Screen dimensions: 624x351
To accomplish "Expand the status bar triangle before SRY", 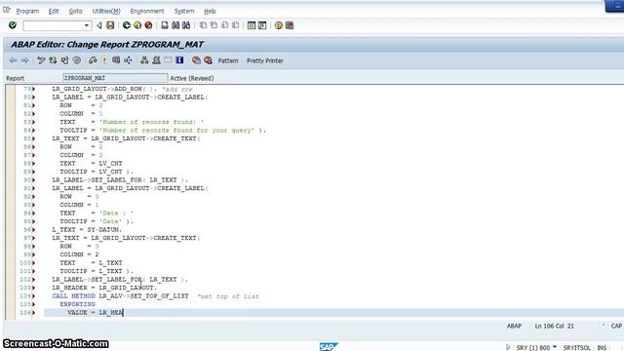I will click(x=508, y=347).
